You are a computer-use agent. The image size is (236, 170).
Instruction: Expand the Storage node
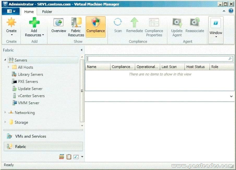pyautogui.click(x=5, y=122)
